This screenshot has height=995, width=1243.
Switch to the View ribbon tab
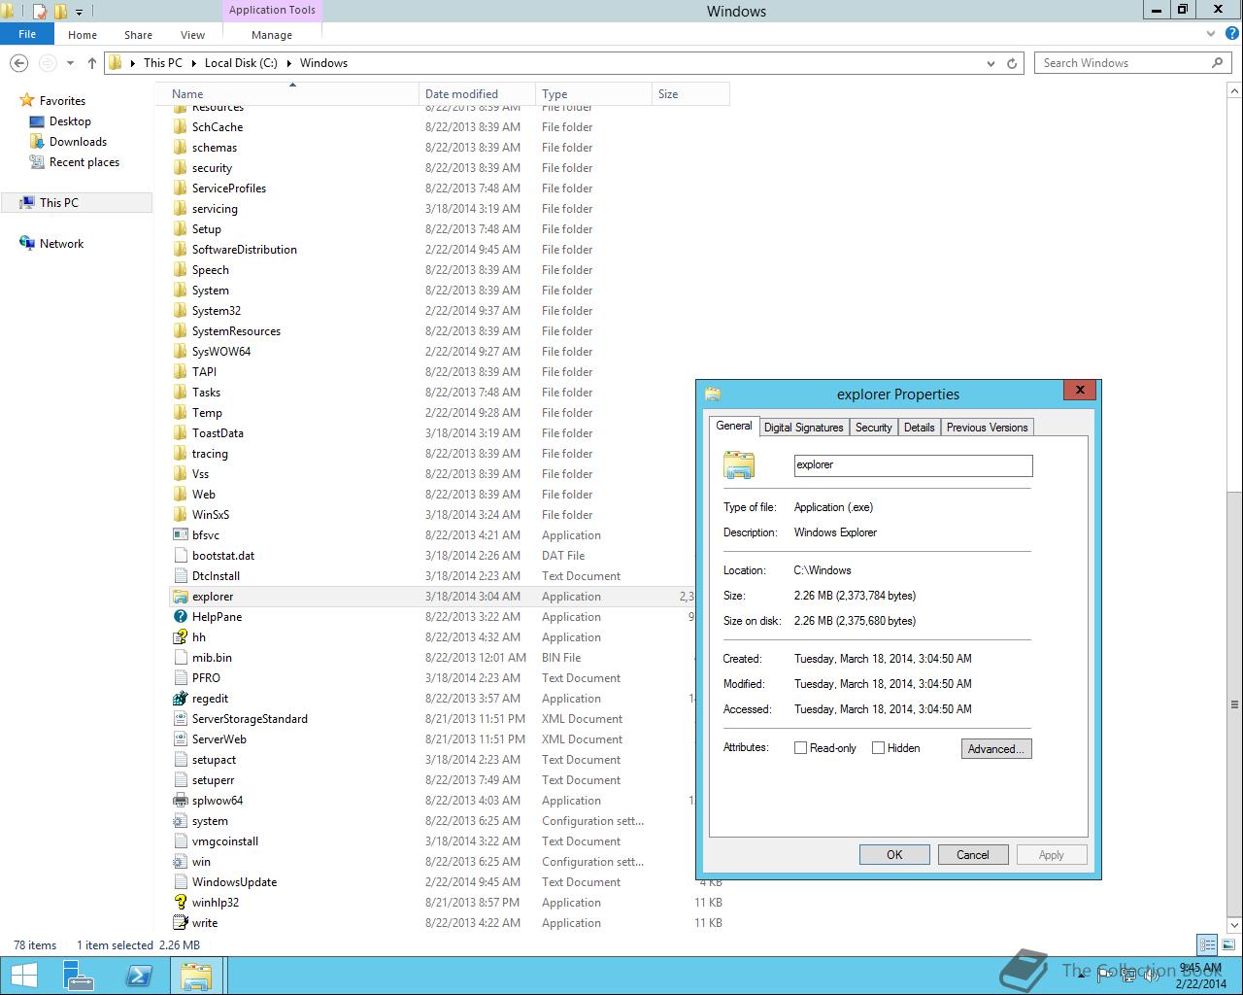coord(192,34)
